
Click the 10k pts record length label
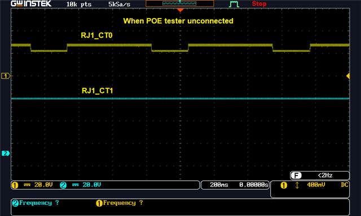point(79,4)
